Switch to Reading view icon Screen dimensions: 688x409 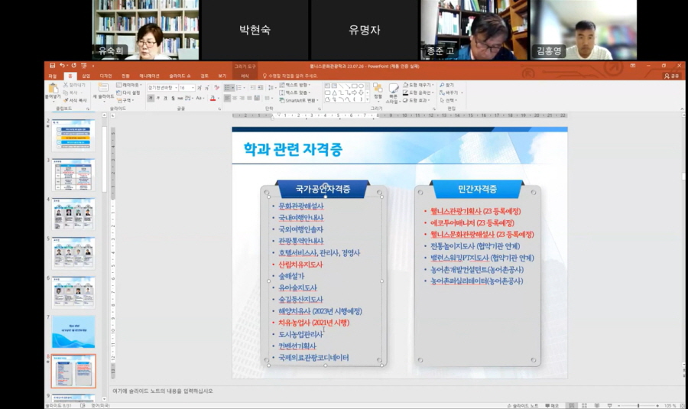[597, 405]
